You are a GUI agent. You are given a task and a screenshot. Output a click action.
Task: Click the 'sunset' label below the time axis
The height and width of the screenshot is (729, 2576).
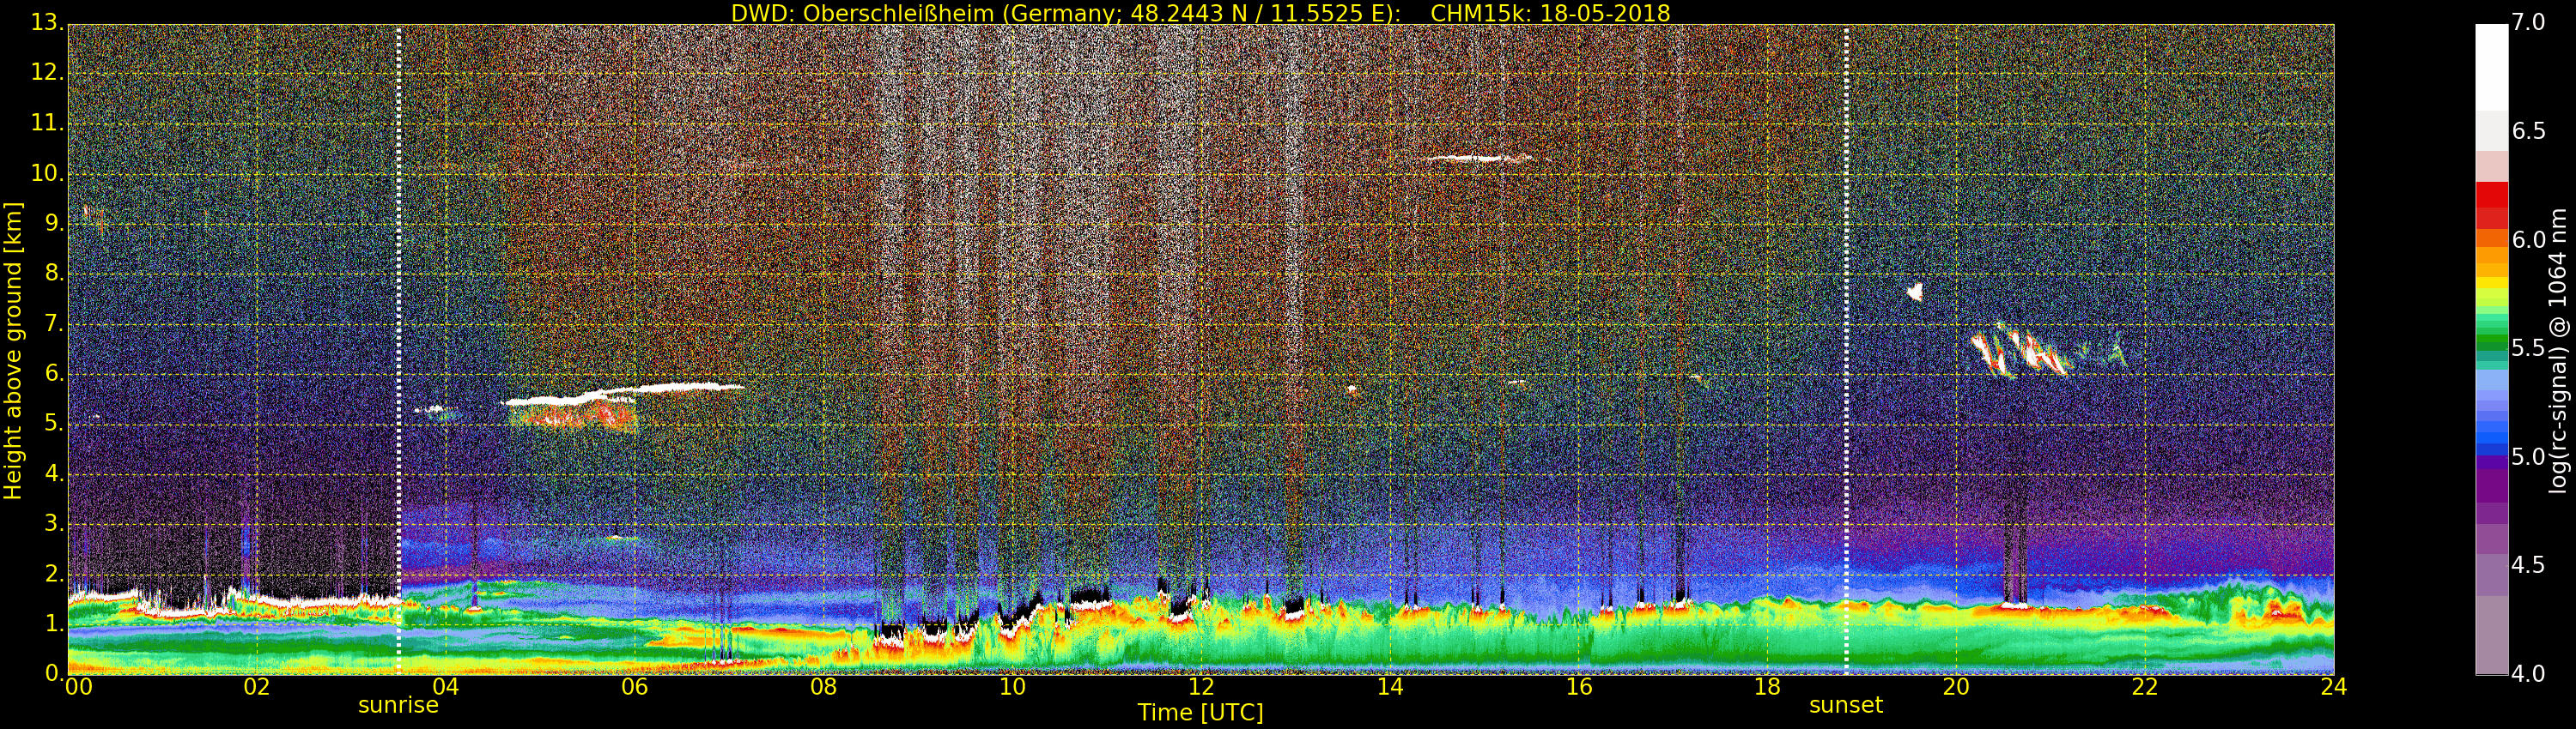click(x=1846, y=705)
